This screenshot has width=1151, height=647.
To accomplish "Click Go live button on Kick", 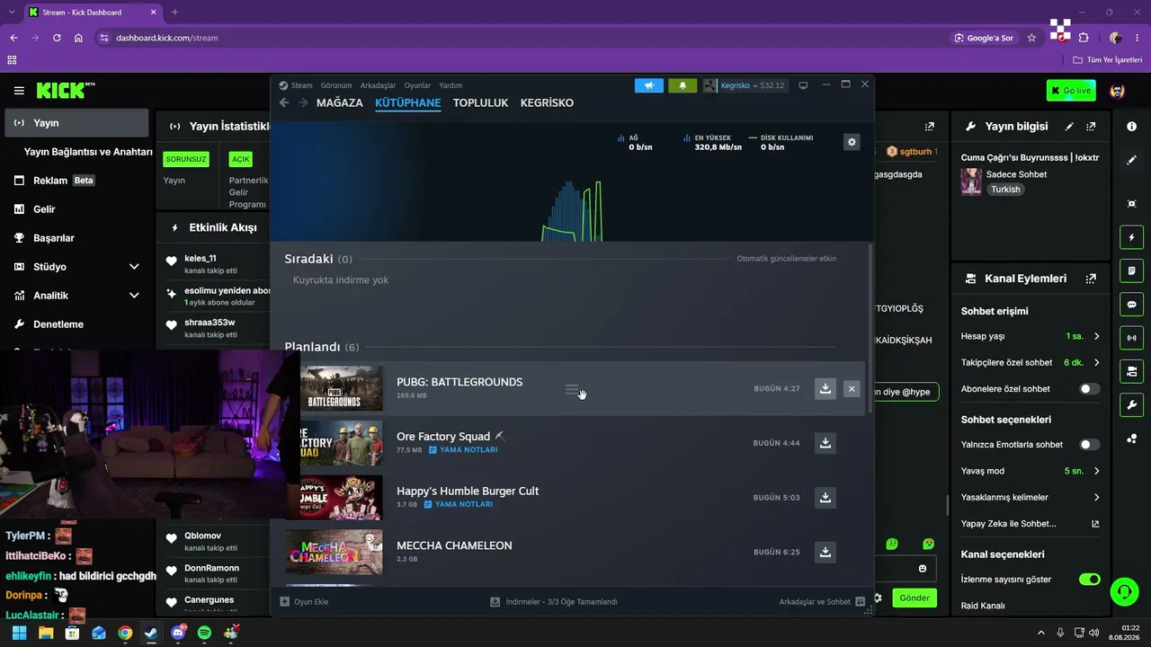I will pos(1071,91).
